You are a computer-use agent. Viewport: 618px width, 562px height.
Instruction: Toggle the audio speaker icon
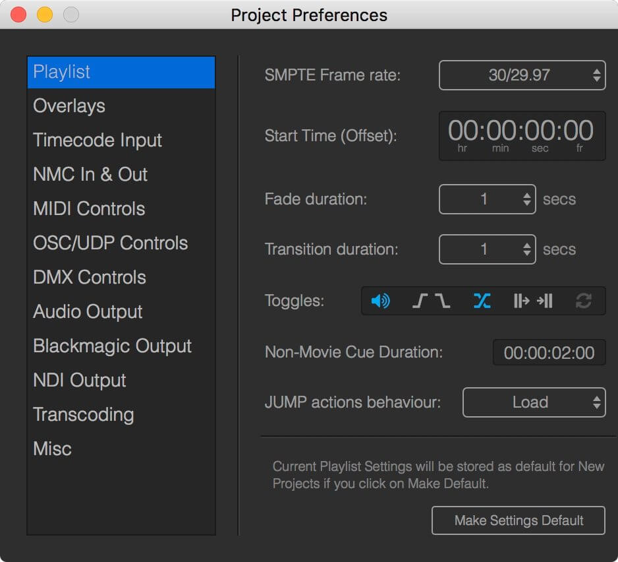(380, 301)
